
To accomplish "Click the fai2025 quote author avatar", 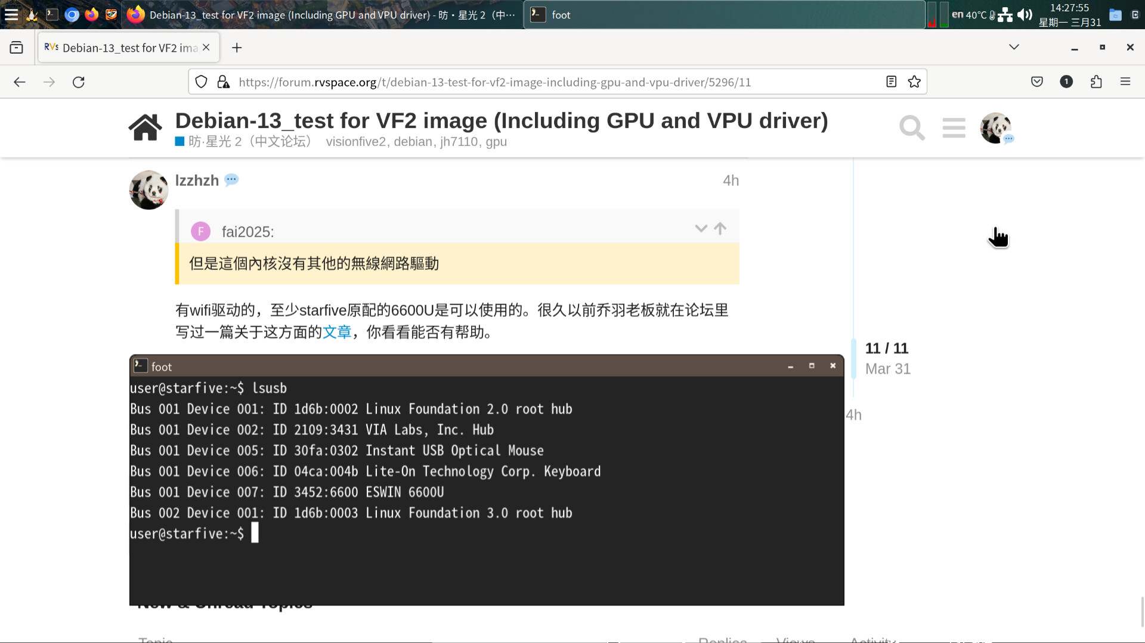I will 200,231.
